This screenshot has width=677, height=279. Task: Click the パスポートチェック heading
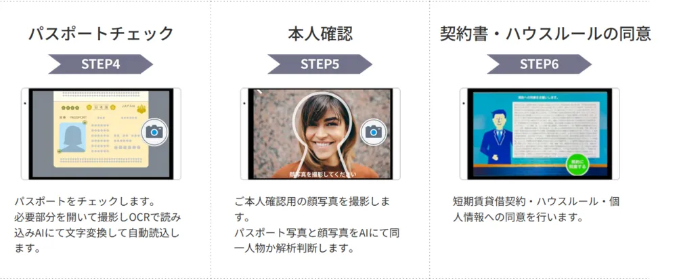click(x=101, y=34)
